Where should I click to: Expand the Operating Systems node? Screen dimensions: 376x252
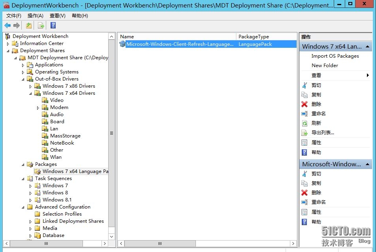point(23,72)
